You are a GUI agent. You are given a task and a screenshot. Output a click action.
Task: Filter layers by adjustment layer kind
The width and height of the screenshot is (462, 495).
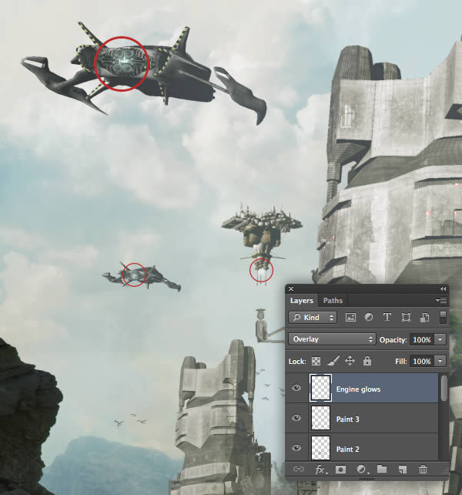click(369, 317)
